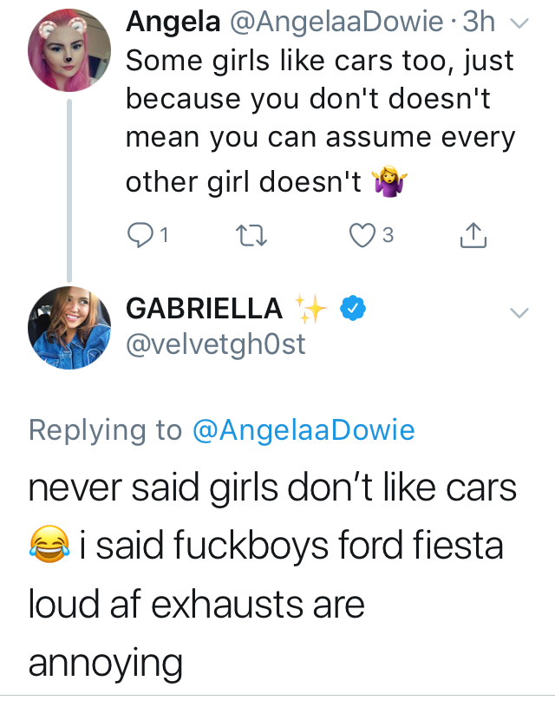The width and height of the screenshot is (555, 707).
Task: Click the @AngelaaDowie handle in header
Action: pyautogui.click(x=336, y=22)
